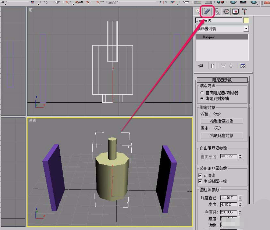Uncheck the 可渲染 checkbox

[x=200, y=176]
